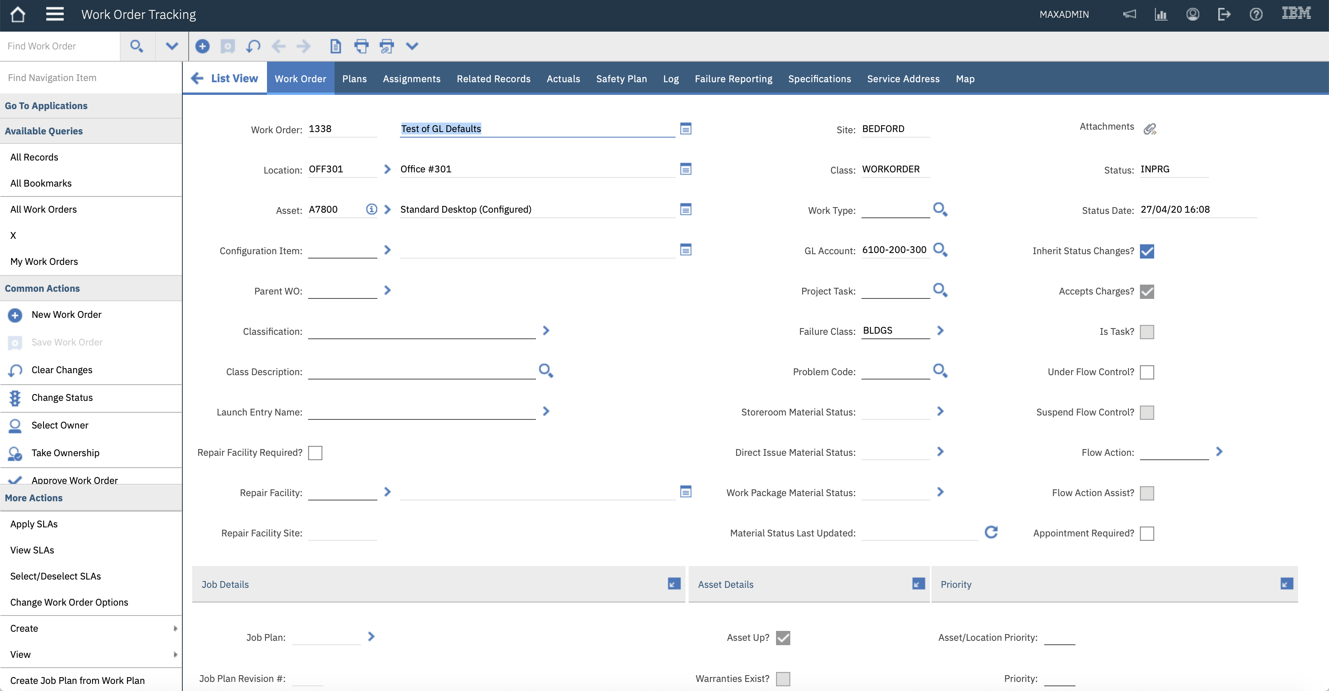Open the Attachments paperclip icon

coord(1149,129)
